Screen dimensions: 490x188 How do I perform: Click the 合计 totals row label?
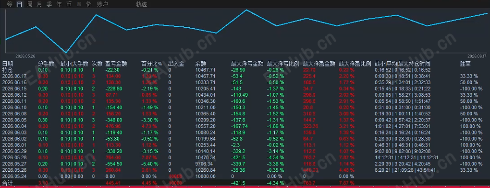(8, 183)
